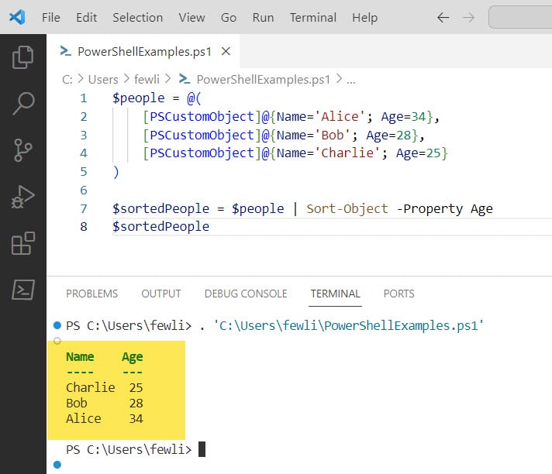
Task: Switch to the TERMINAL panel tab
Action: click(x=335, y=294)
